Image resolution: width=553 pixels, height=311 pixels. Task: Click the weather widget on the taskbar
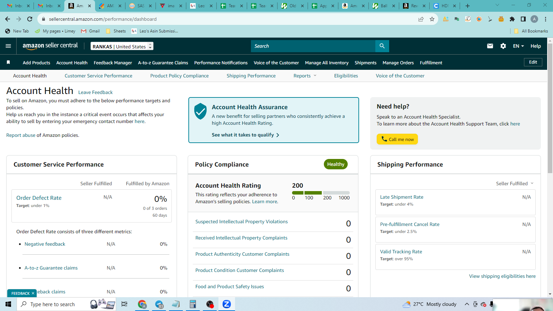click(429, 304)
